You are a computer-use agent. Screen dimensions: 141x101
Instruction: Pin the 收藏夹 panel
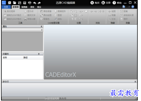39,54
